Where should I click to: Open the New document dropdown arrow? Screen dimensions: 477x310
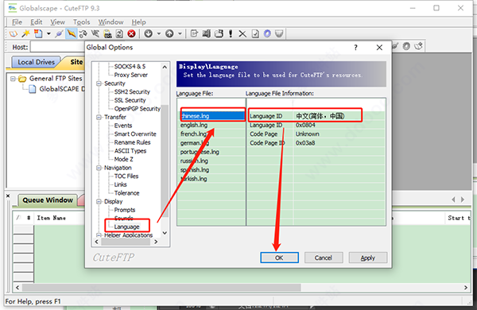[x=48, y=33]
